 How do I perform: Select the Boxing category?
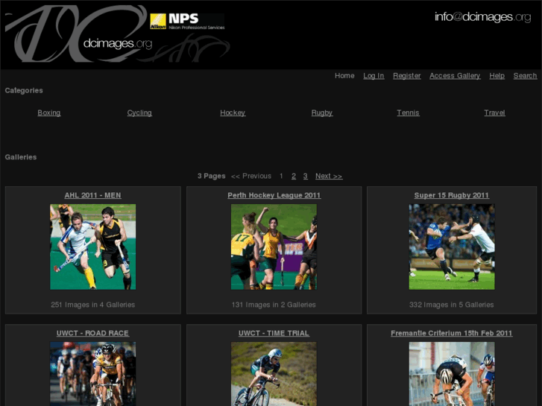49,112
